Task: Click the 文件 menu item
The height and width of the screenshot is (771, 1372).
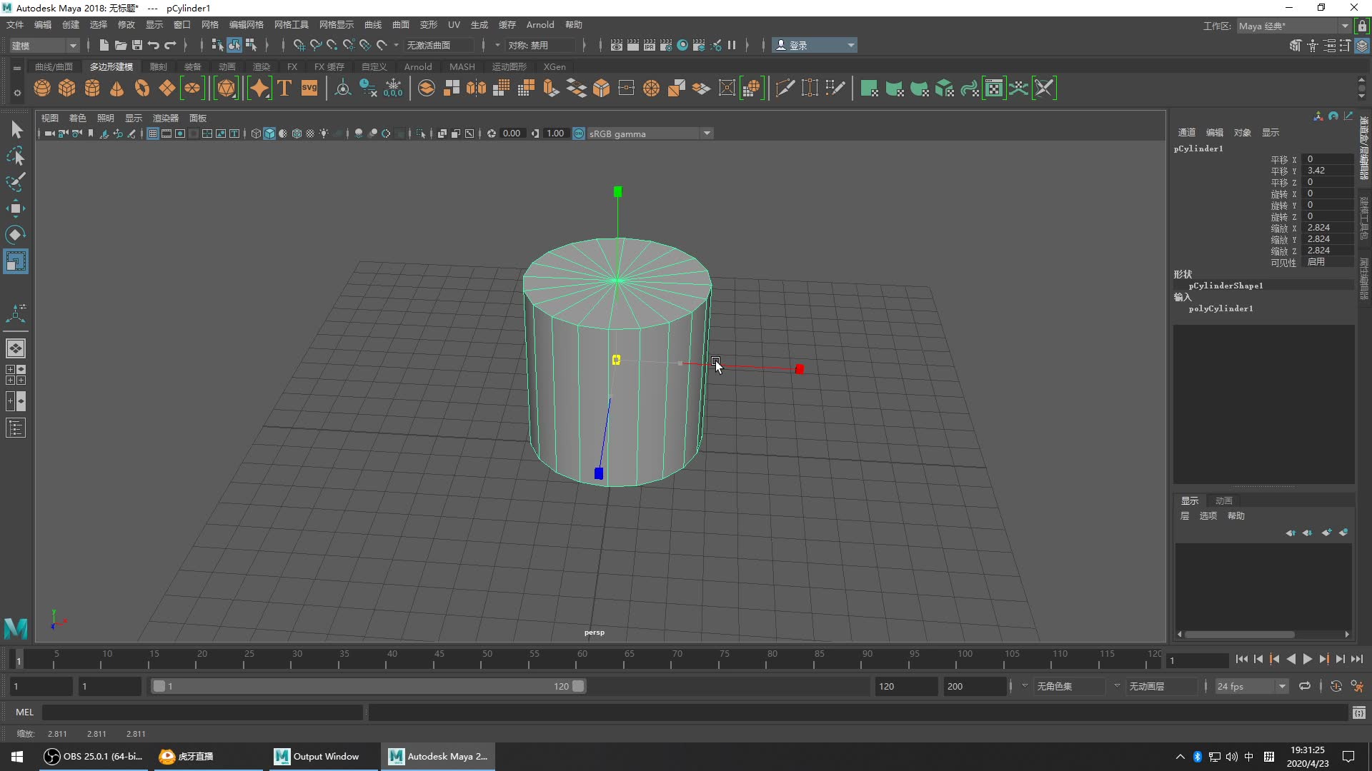Action: point(16,24)
